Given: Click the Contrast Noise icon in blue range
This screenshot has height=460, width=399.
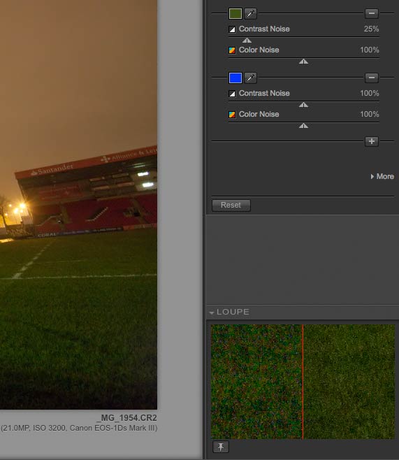Looking at the screenshot, I should pyautogui.click(x=232, y=94).
